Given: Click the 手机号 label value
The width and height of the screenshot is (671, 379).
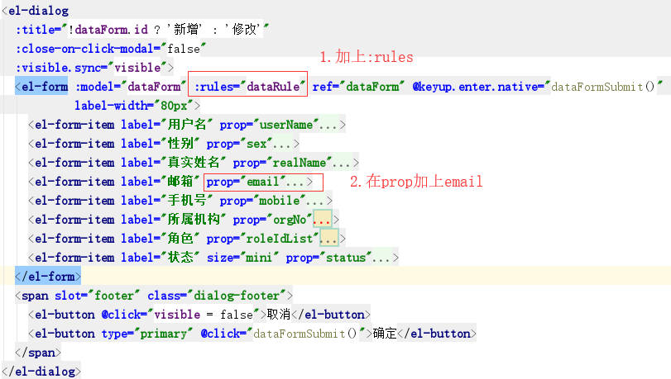Looking at the screenshot, I should pyautogui.click(x=187, y=201).
